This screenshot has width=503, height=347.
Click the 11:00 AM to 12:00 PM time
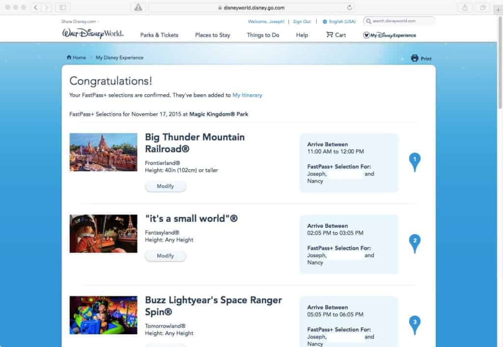[335, 152]
